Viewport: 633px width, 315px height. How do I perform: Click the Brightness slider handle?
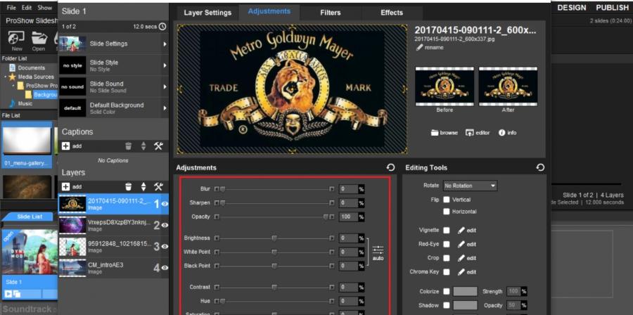point(274,238)
